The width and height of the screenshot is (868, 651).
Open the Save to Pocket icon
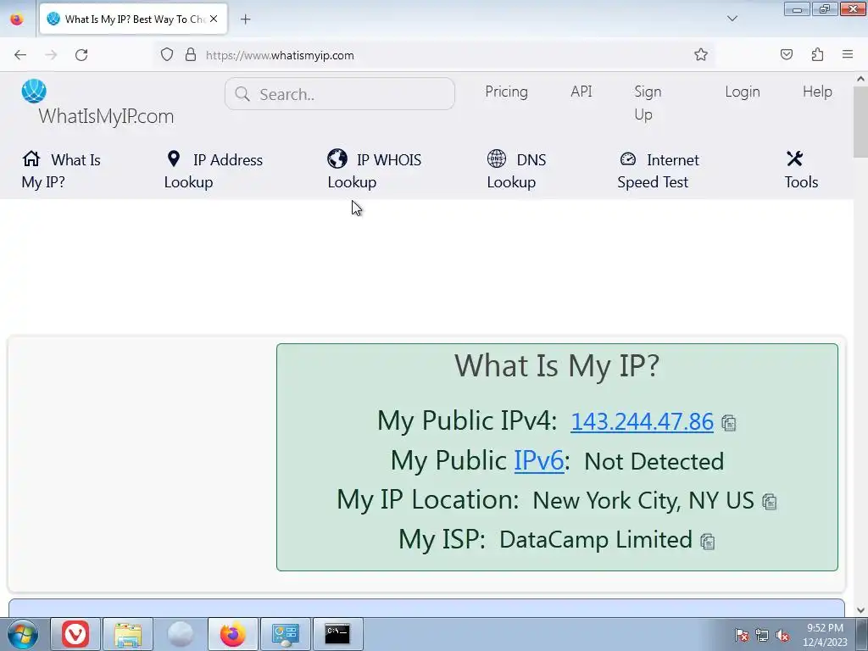[x=786, y=55]
